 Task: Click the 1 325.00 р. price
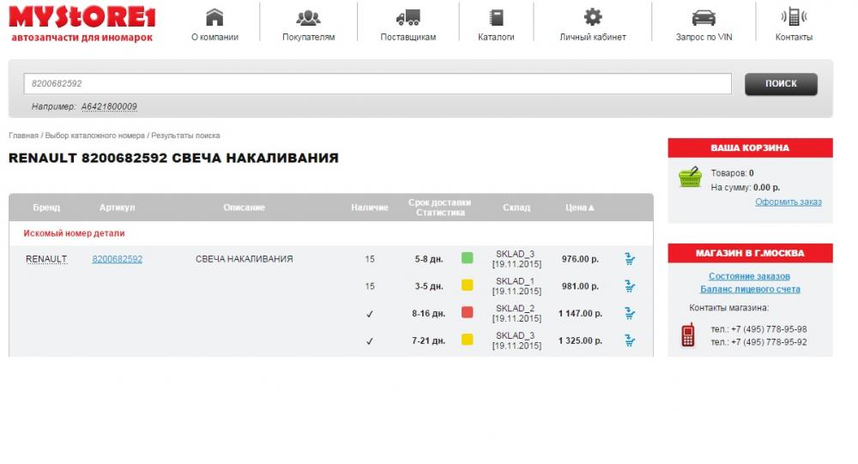[580, 340]
